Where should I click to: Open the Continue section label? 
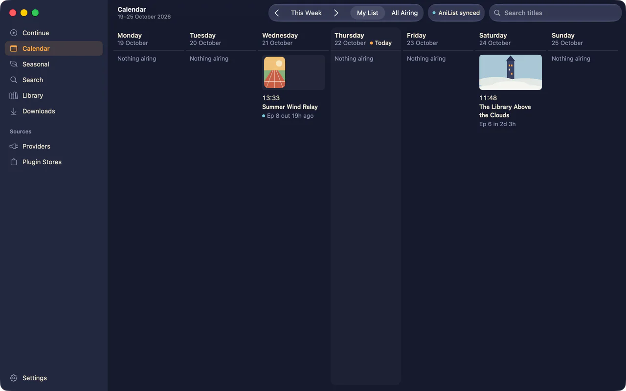click(x=36, y=33)
